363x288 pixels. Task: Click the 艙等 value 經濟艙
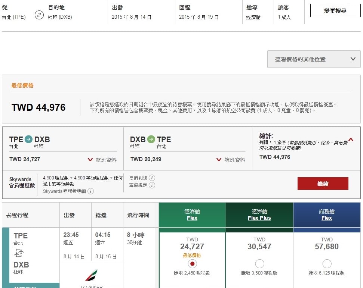click(x=253, y=17)
